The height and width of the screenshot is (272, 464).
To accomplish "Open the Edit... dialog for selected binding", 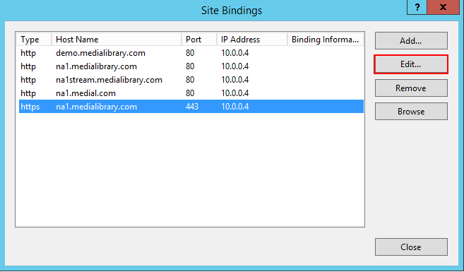I will coord(411,64).
